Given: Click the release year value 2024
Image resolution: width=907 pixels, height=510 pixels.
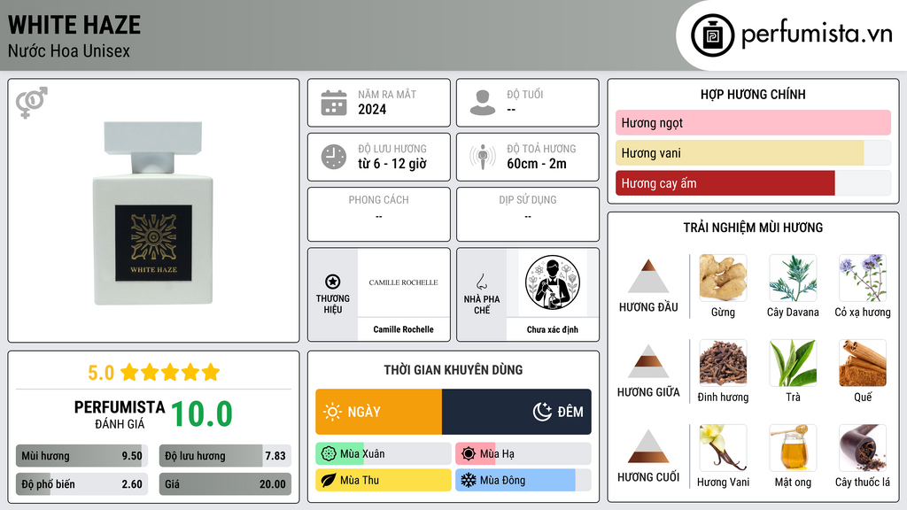Looking at the screenshot, I should coord(372,109).
